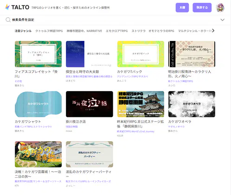Click the 青春バンドTRPG ストラトシャウト tag

[33, 127]
